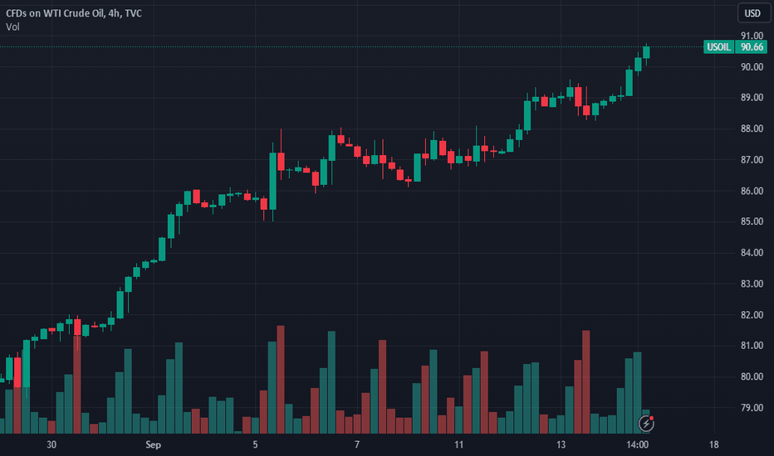Image resolution: width=774 pixels, height=456 pixels.
Task: Click the tall red volume bar after Sep 13
Action: tap(586, 382)
